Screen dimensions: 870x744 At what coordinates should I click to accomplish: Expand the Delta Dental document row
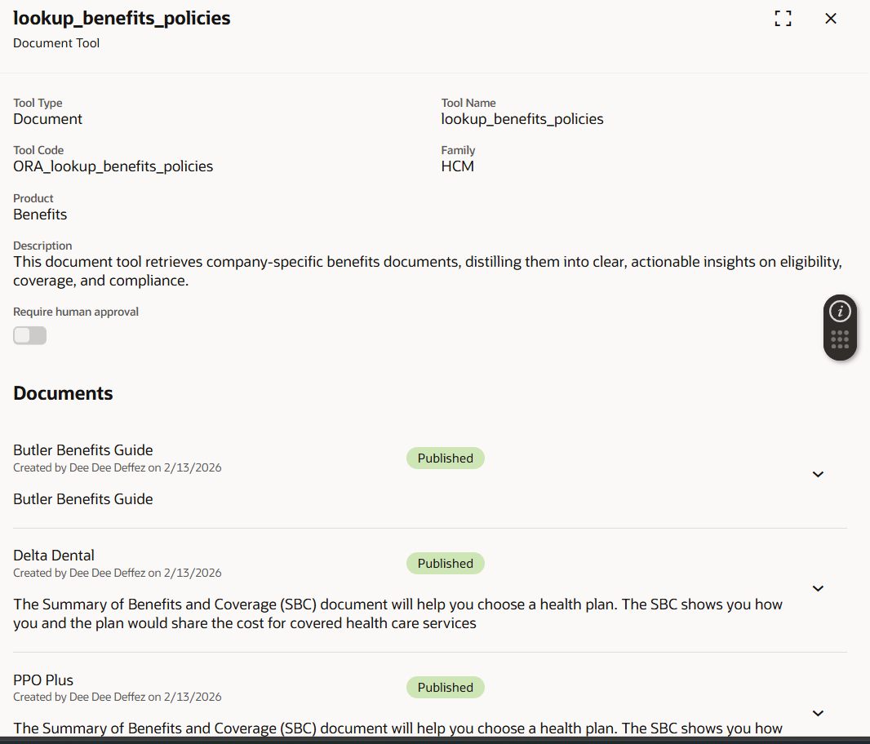pyautogui.click(x=818, y=588)
